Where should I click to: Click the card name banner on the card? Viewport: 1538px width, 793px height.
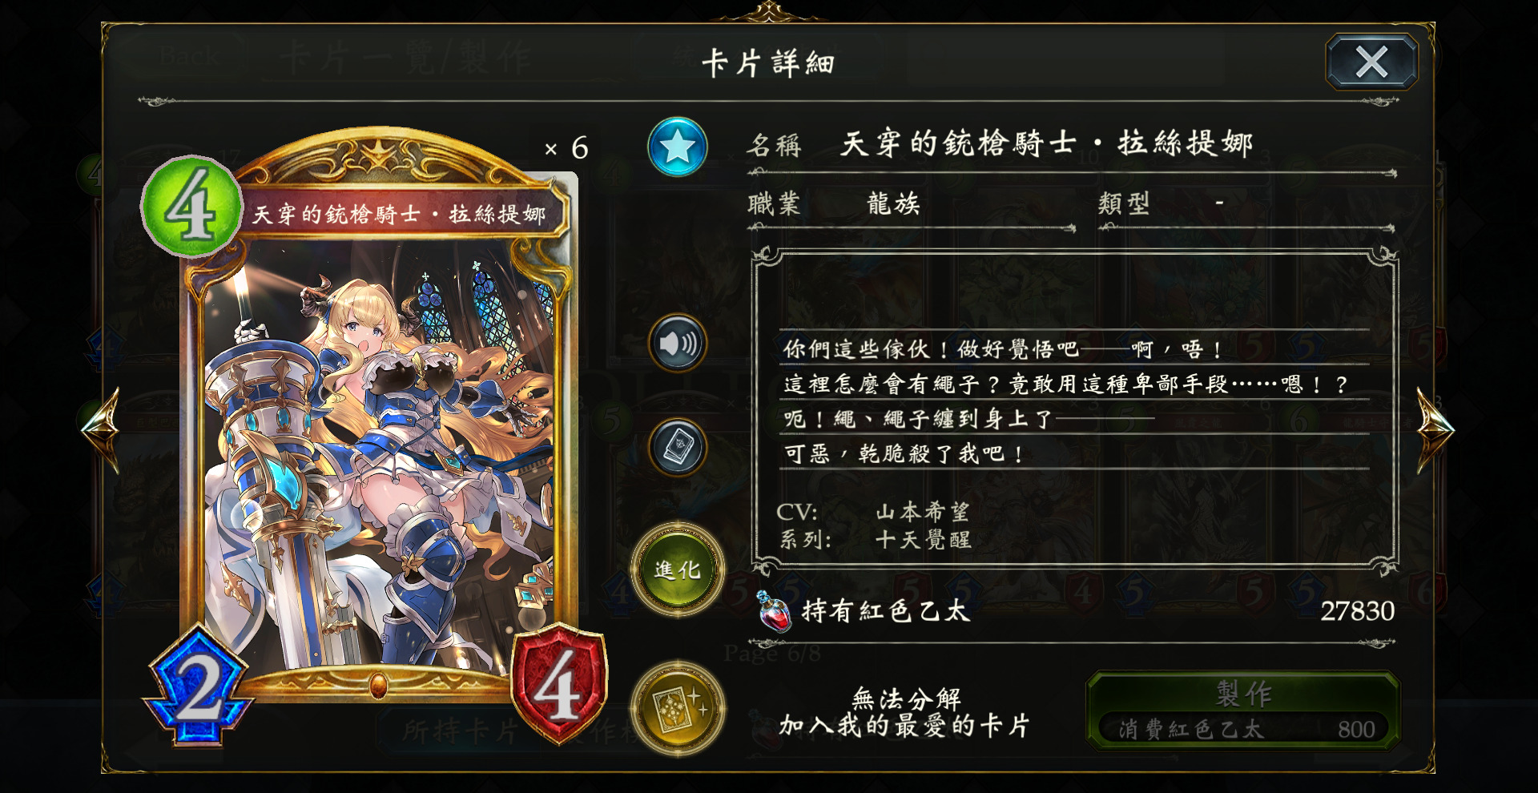(399, 214)
